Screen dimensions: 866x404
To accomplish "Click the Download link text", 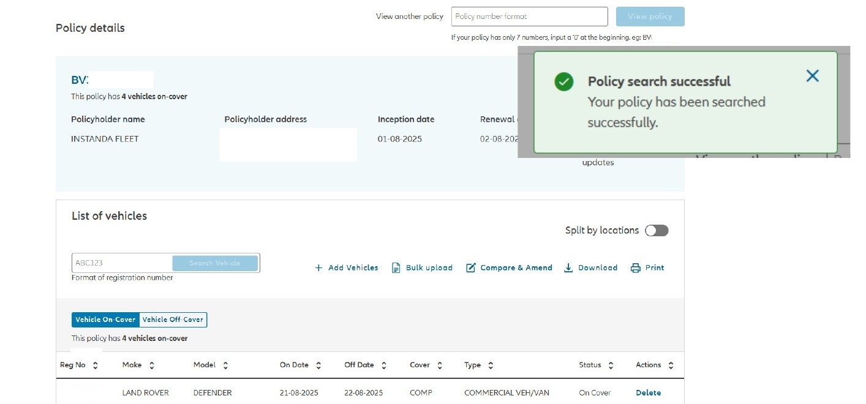I will [598, 268].
